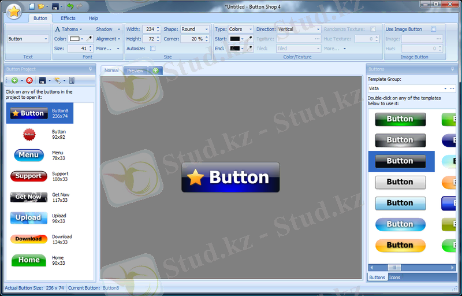The image size is (462, 296).
Task: Enable the Use Image Button checkbox
Action: point(433,29)
